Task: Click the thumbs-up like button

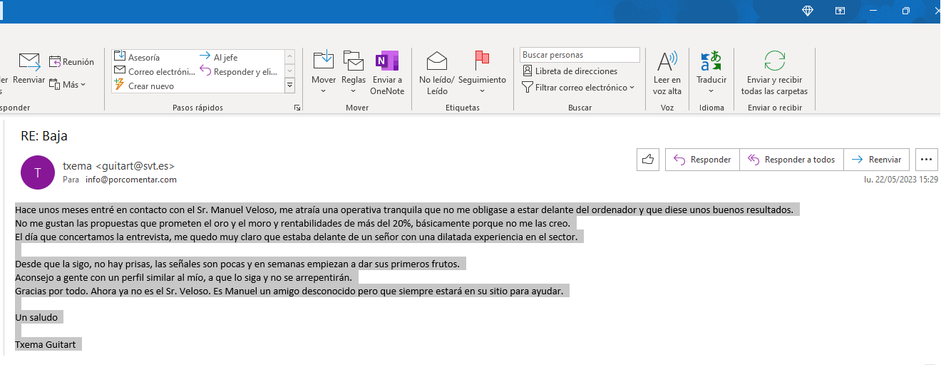Action: 648,160
